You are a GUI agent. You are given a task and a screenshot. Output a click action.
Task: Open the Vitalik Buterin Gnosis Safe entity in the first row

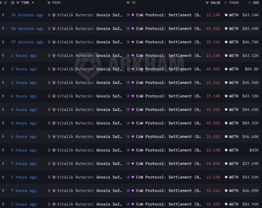click(x=89, y=15)
